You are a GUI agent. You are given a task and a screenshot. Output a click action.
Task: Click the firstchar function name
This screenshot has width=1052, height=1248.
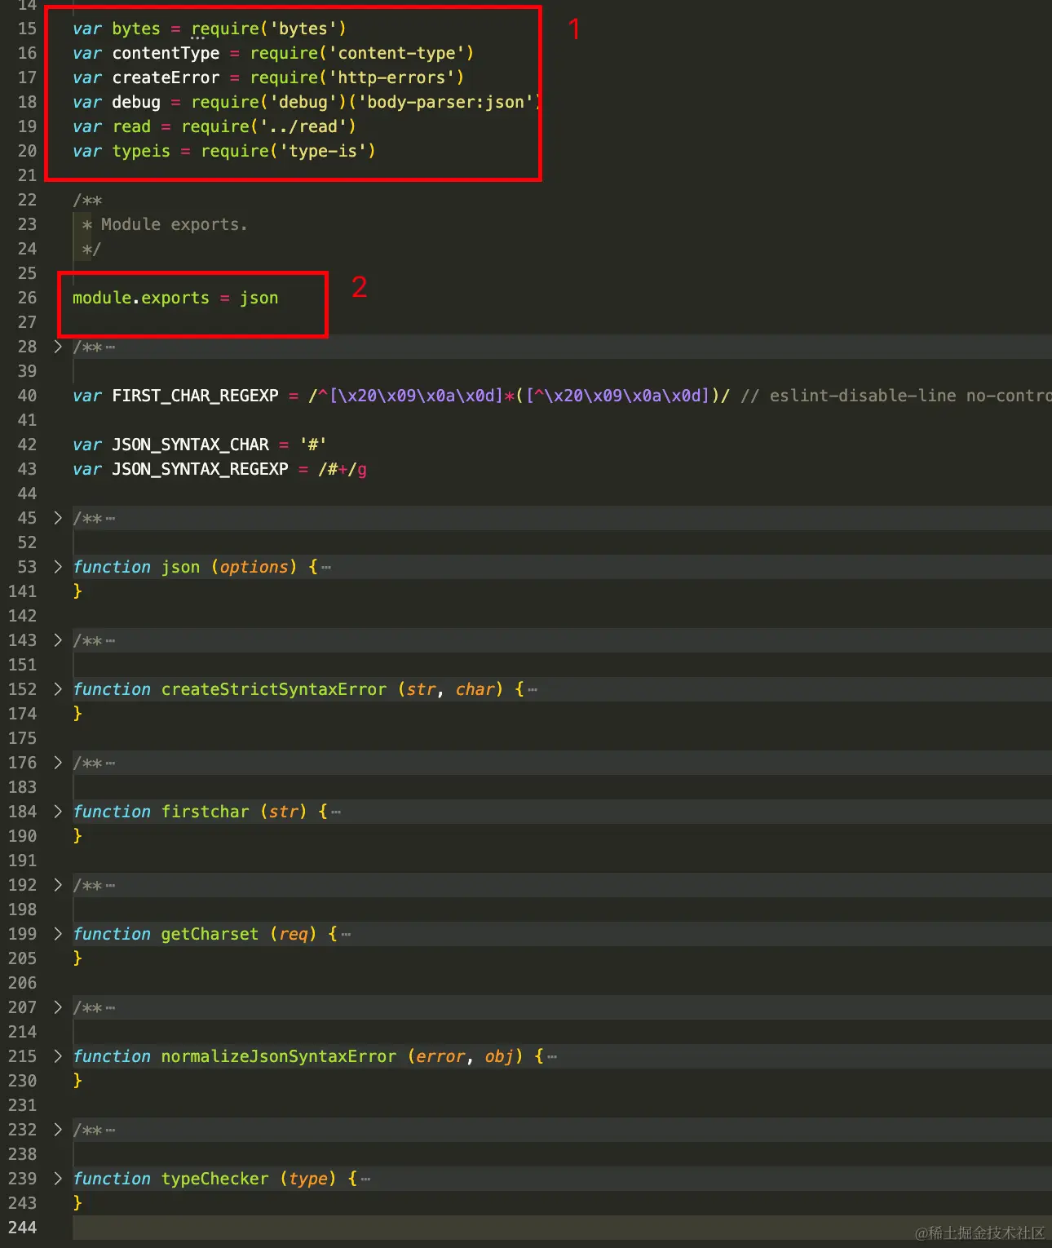[x=205, y=812]
